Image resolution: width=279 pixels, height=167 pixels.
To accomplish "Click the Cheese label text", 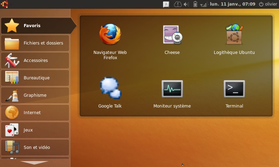I will tap(172, 52).
